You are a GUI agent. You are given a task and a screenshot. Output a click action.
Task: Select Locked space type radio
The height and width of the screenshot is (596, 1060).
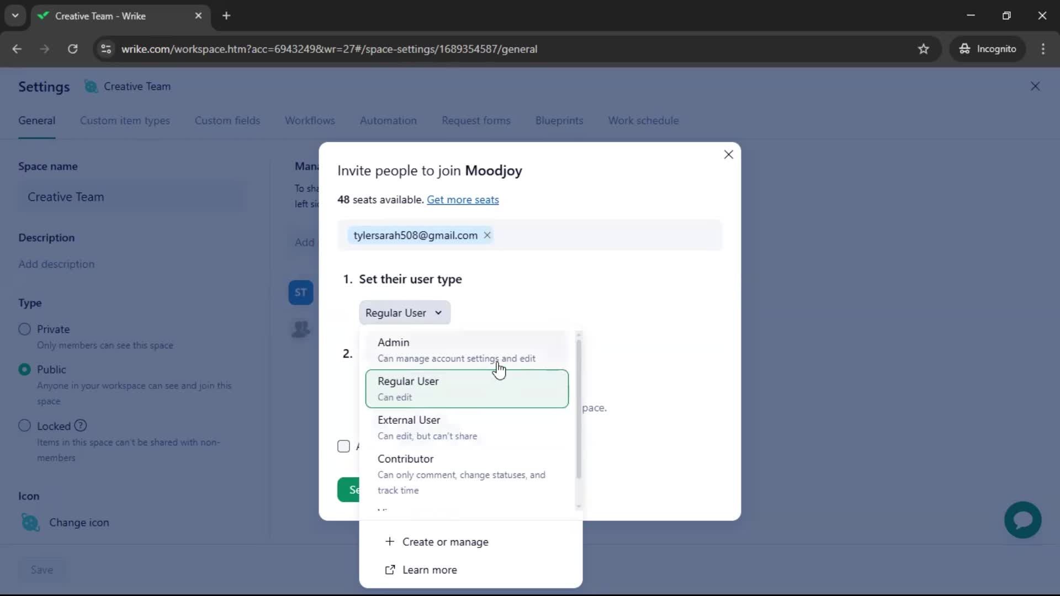(x=24, y=426)
